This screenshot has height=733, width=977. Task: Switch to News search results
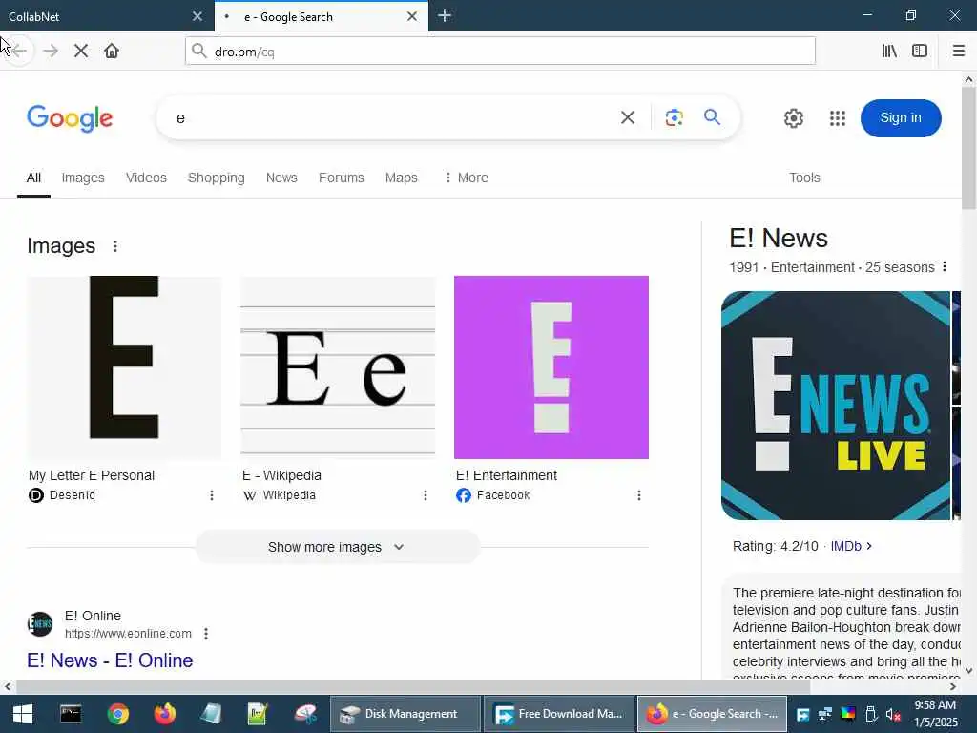281,178
